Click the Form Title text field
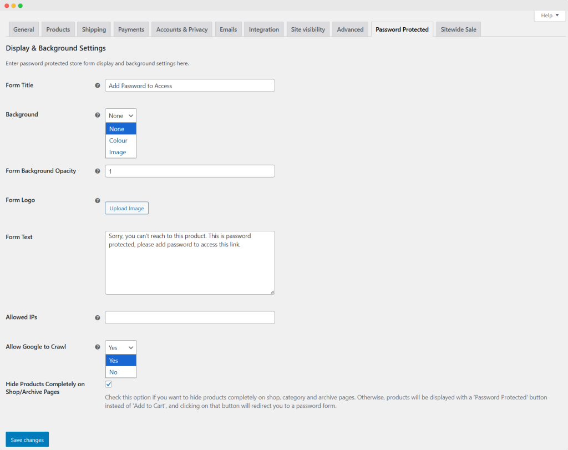Viewport: 568px width, 450px height. 190,85
